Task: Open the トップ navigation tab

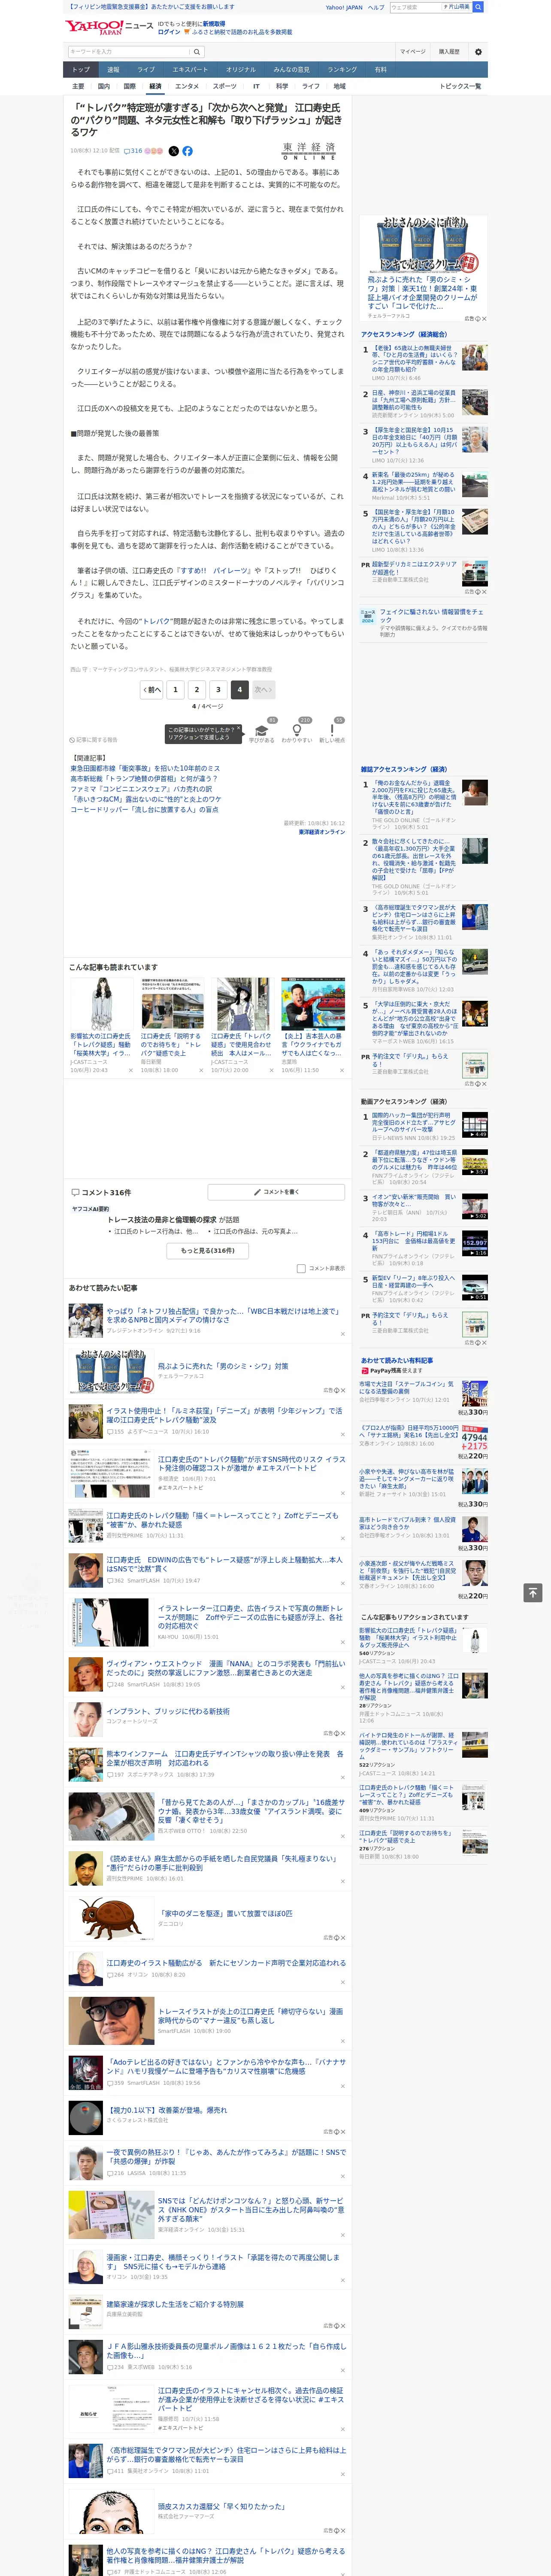Action: pos(81,69)
